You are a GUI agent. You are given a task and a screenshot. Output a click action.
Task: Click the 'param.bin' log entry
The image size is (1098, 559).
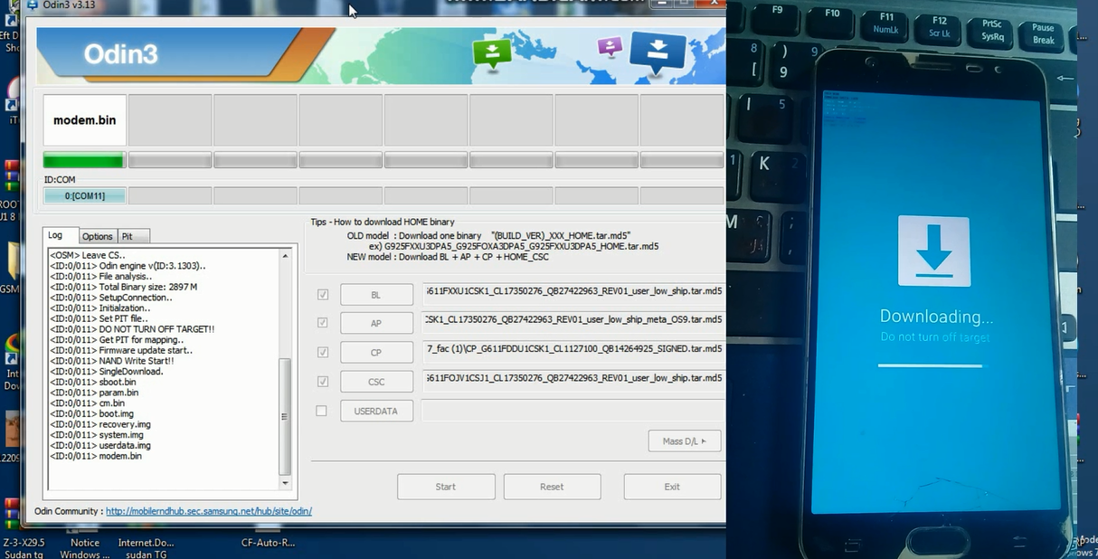pyautogui.click(x=94, y=393)
